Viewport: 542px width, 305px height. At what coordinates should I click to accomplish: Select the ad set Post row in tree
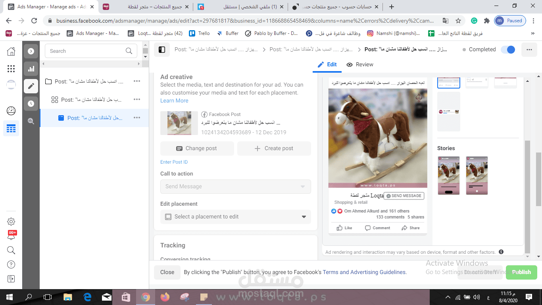pos(94,100)
